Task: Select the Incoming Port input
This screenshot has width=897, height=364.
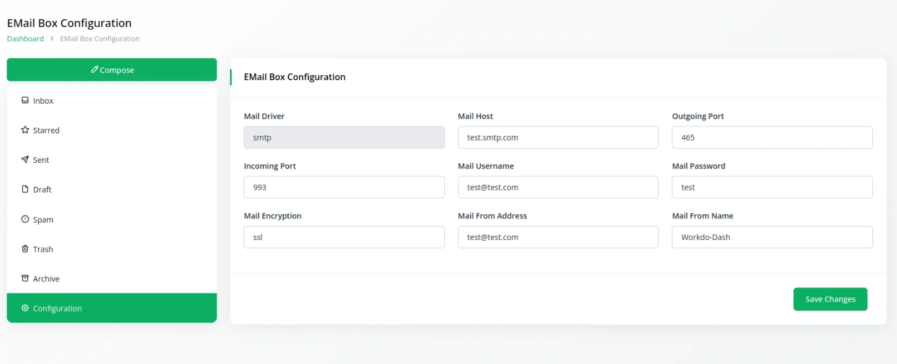Action: (344, 187)
